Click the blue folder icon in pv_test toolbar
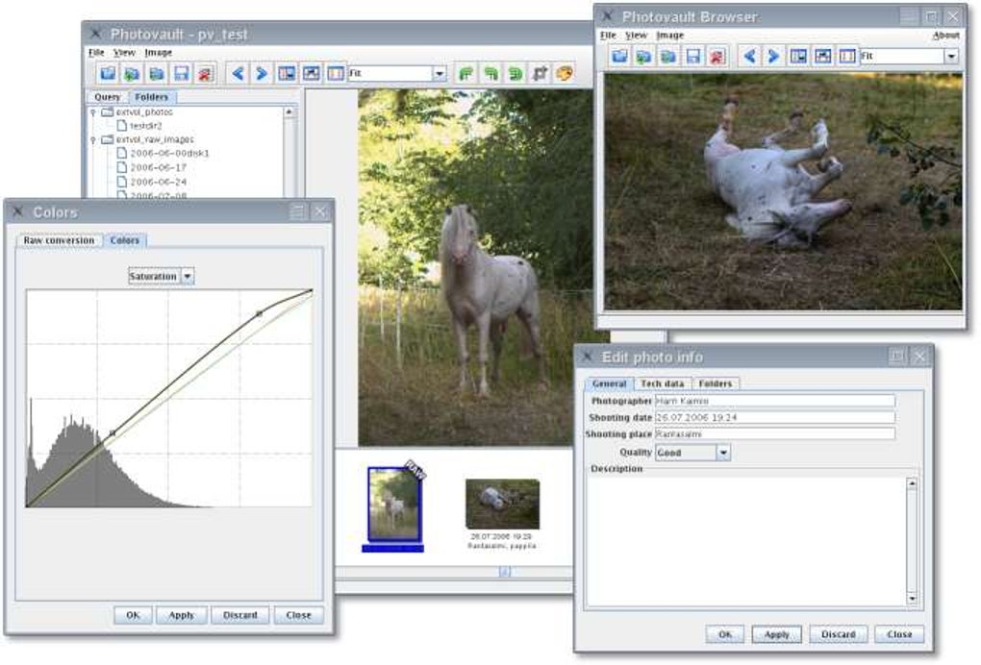 pyautogui.click(x=108, y=74)
